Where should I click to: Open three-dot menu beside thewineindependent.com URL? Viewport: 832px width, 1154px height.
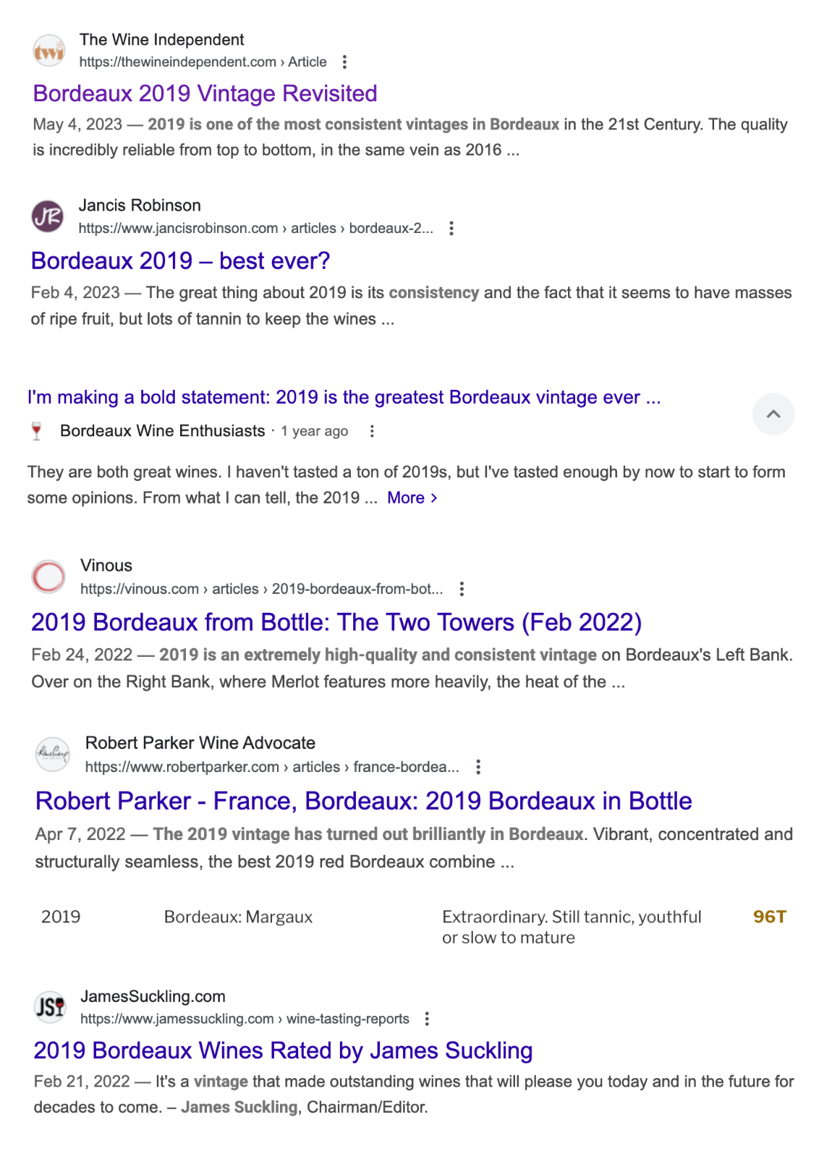(x=344, y=62)
